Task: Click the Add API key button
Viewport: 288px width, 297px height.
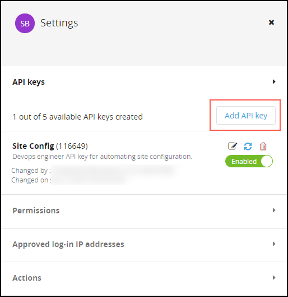Action: (x=246, y=115)
